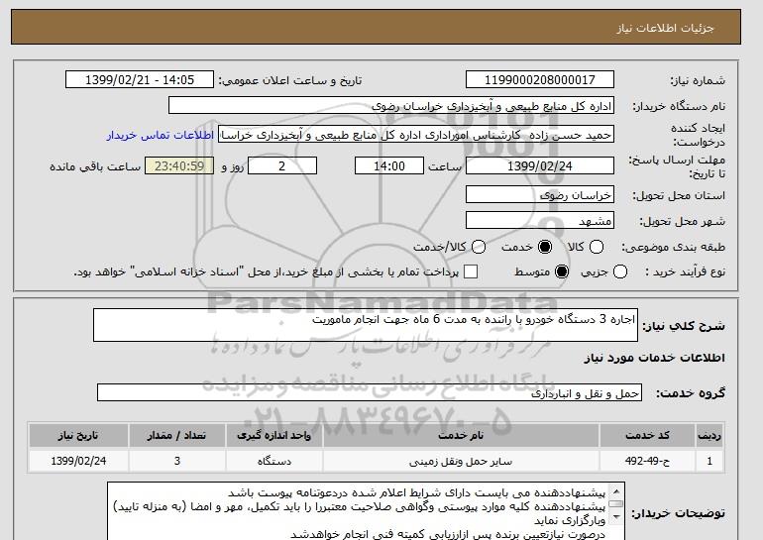Image resolution: width=763 pixels, height=540 pixels.
Task: Click the تاریخ نیاز column header
Action: (x=78, y=435)
